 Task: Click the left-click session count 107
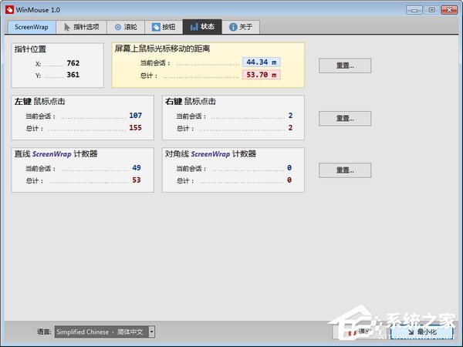coord(136,116)
